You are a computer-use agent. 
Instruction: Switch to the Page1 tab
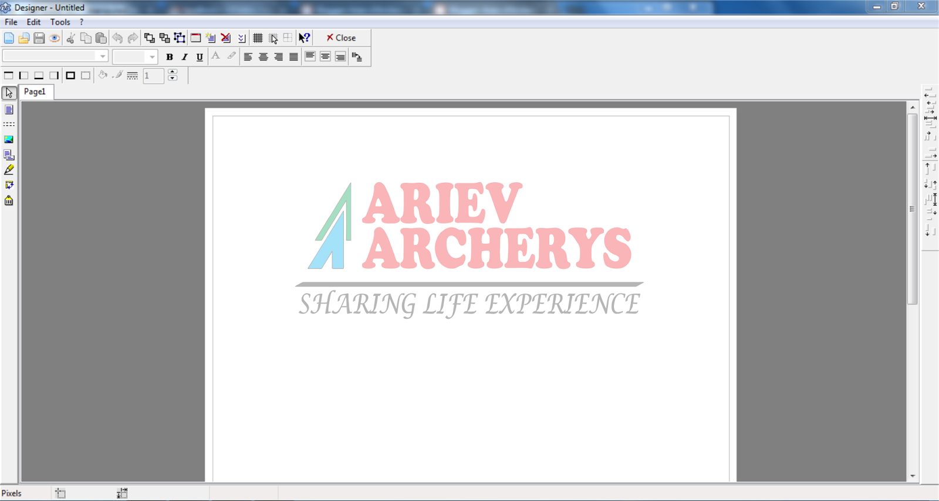35,92
